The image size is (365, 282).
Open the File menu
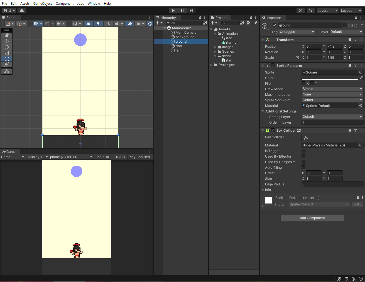4,3
